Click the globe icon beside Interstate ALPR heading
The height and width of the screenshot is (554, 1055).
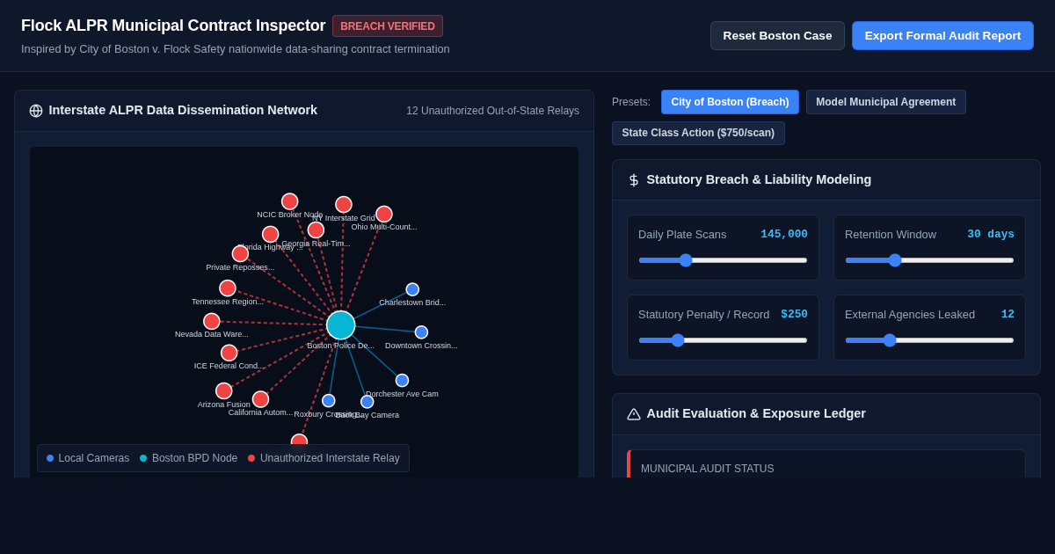(x=36, y=111)
